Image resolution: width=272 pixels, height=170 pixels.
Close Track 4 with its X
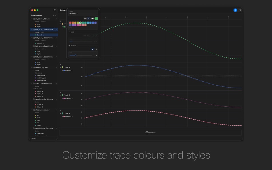[x=60, y=111]
